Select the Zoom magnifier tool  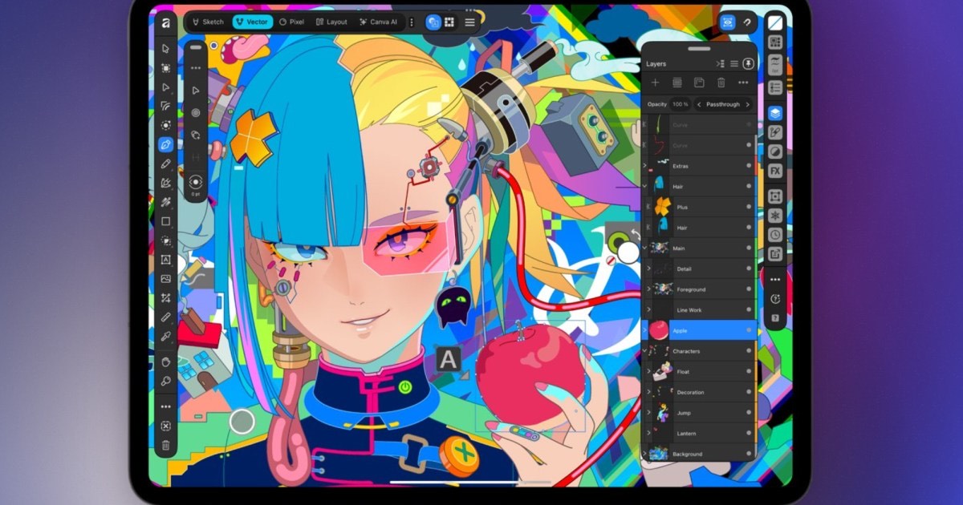[x=166, y=382]
